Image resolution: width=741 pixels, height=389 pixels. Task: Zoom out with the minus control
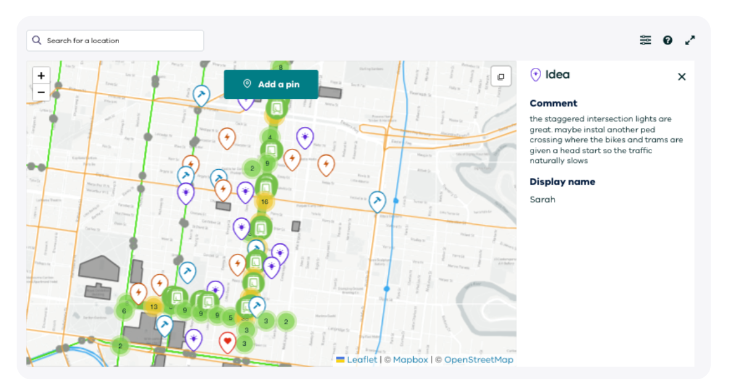pos(41,91)
